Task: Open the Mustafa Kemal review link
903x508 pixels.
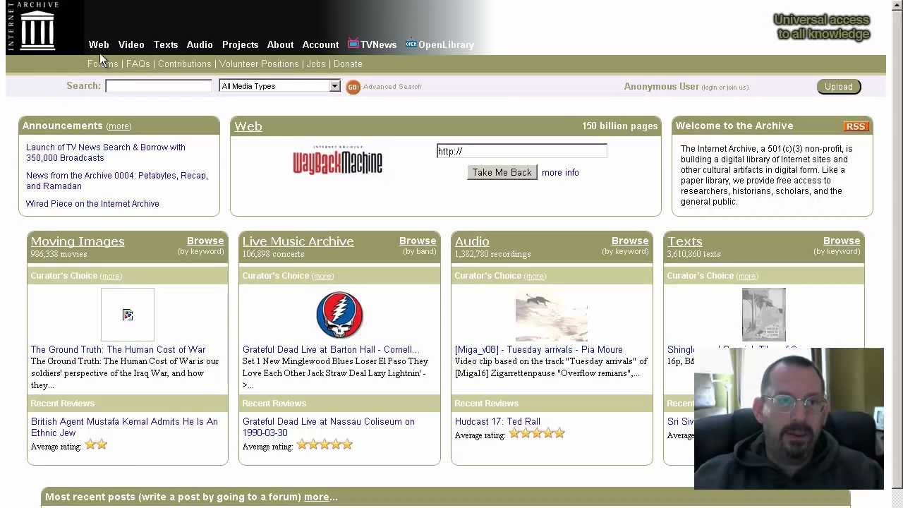Action: pyautogui.click(x=124, y=427)
